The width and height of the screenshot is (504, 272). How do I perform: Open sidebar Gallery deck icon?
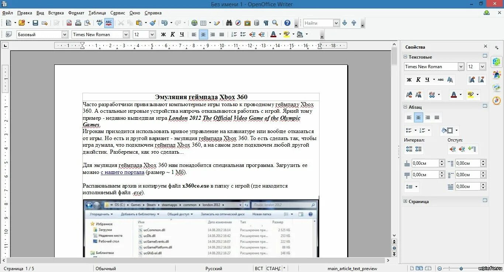pyautogui.click(x=497, y=87)
